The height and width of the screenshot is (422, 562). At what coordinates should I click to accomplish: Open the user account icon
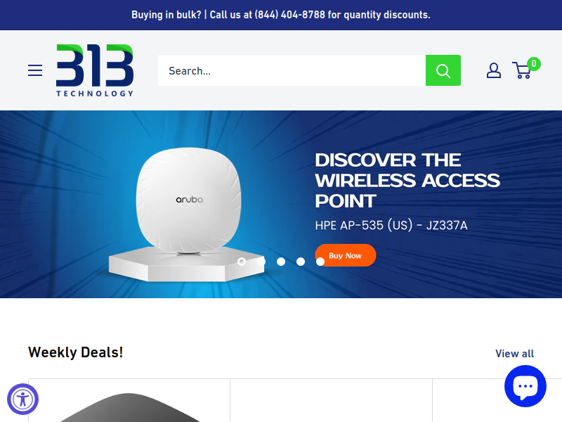click(x=494, y=70)
